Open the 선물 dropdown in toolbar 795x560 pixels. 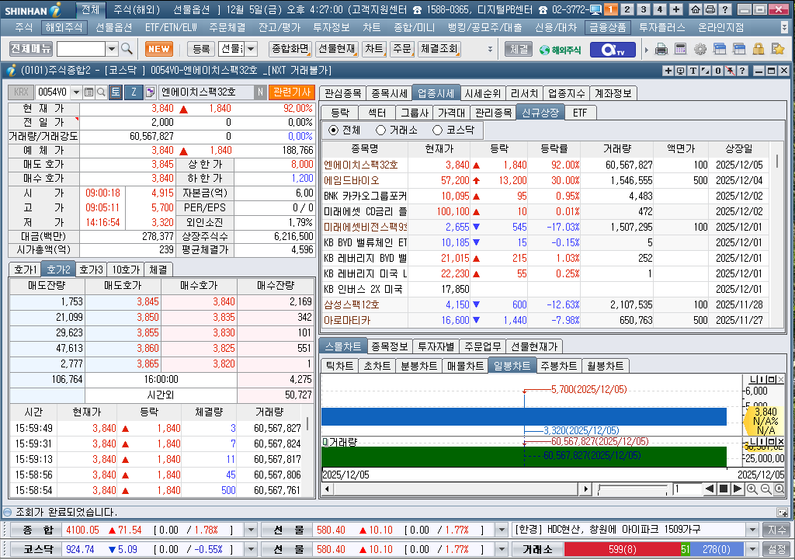[251, 49]
